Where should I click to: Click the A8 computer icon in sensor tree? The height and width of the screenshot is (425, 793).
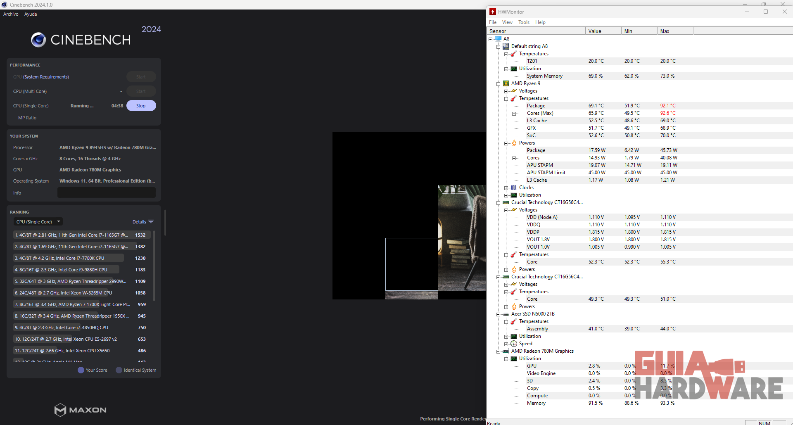tap(498, 39)
